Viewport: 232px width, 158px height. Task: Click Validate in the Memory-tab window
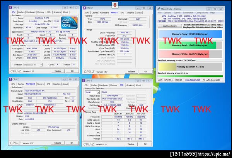[x=131, y=72]
